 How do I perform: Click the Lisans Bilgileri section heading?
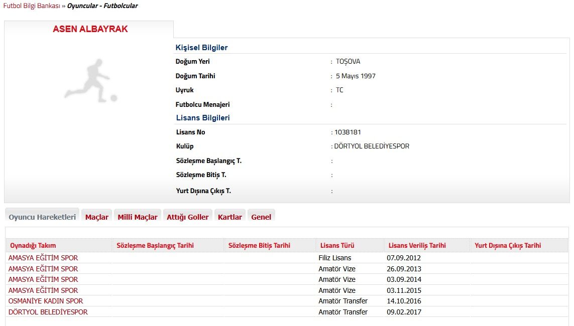tap(203, 118)
